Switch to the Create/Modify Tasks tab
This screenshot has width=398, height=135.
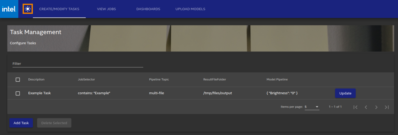click(59, 9)
